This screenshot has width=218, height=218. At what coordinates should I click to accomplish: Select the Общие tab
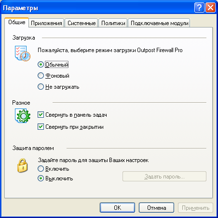(17, 22)
